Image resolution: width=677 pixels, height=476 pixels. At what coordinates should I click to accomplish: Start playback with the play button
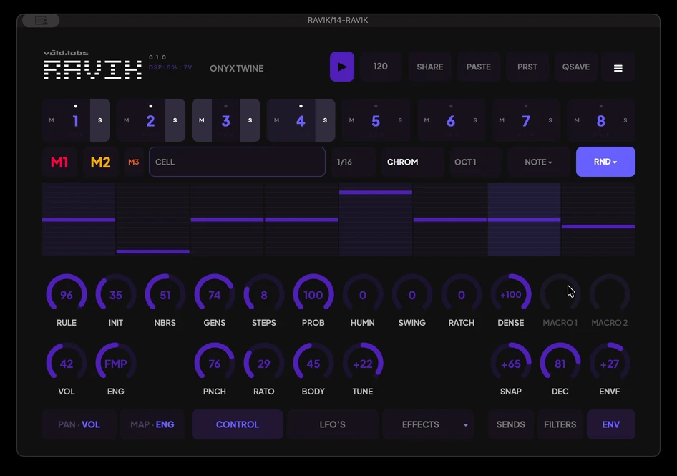click(x=342, y=67)
